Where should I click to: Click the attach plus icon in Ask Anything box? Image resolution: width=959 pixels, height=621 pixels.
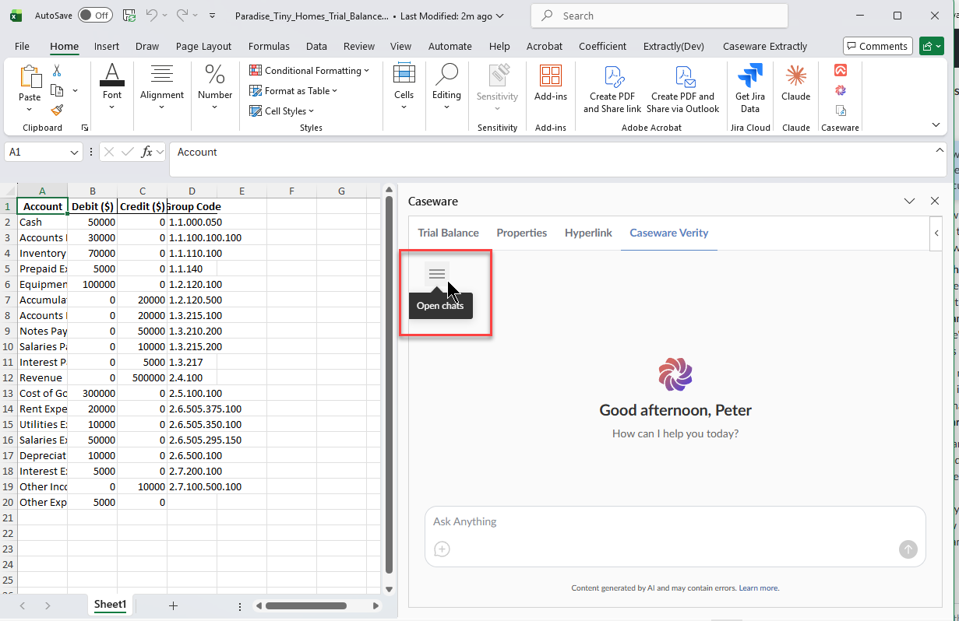tap(442, 549)
